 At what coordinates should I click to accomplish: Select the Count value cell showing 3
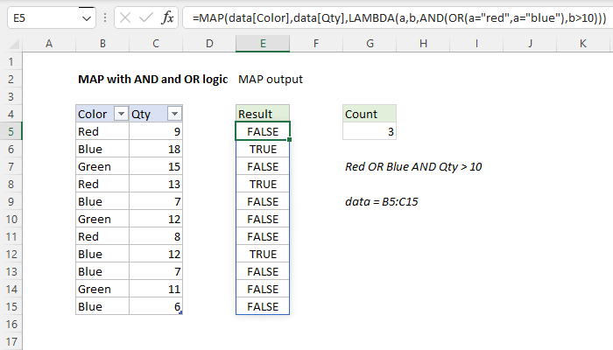369,131
